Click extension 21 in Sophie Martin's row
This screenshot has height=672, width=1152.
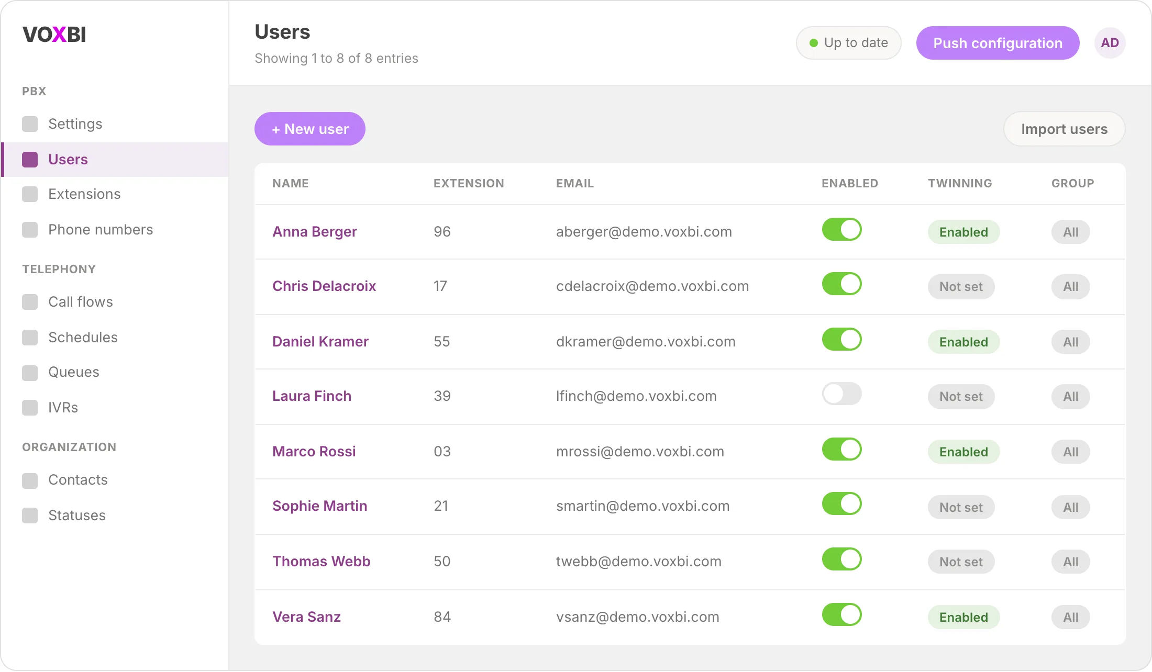pyautogui.click(x=441, y=506)
